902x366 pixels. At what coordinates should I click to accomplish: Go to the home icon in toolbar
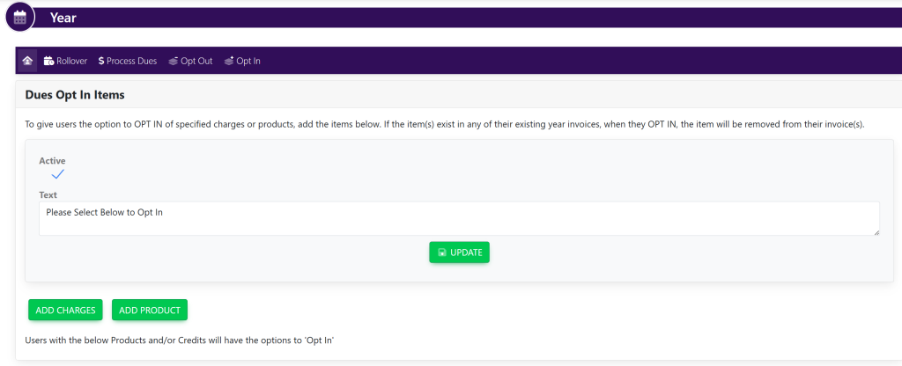[x=27, y=61]
